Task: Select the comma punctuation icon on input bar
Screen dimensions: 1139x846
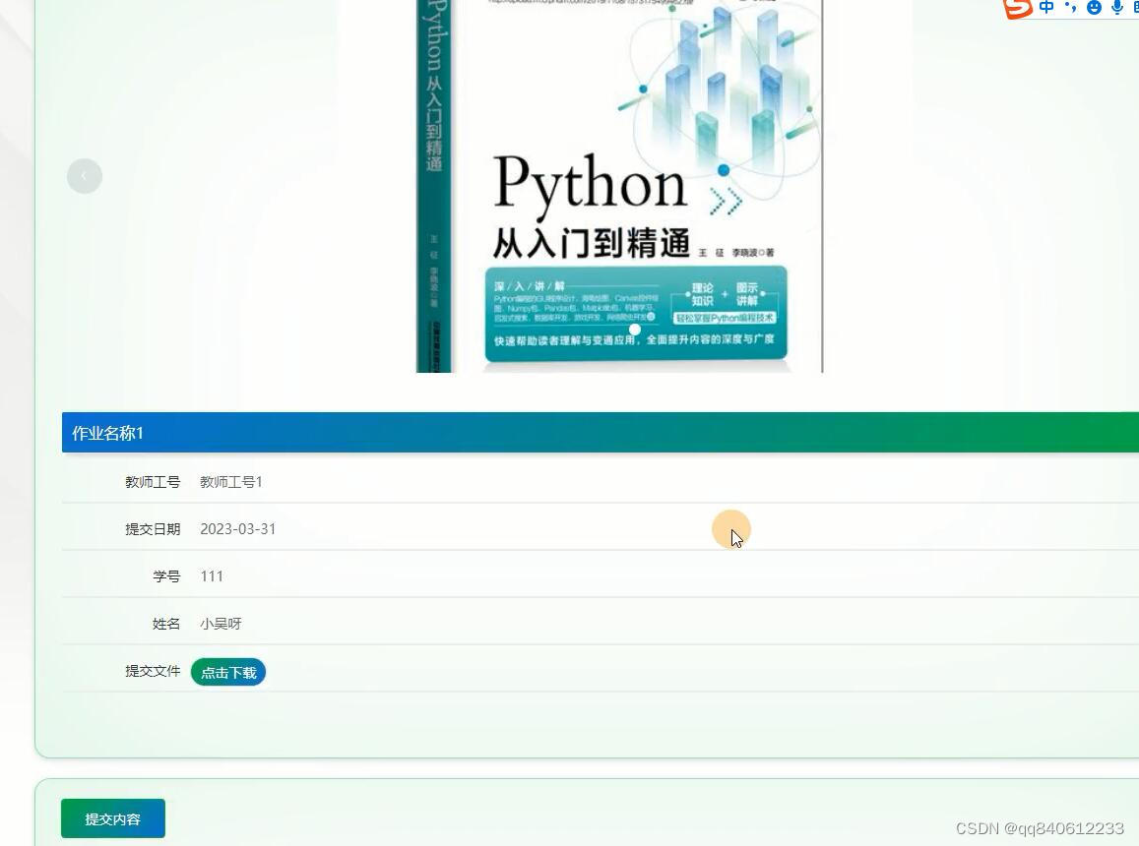Action: point(1071,8)
